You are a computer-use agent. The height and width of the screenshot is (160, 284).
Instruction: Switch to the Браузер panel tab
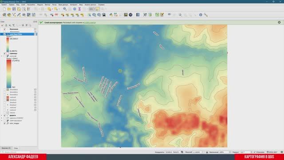[6, 148]
